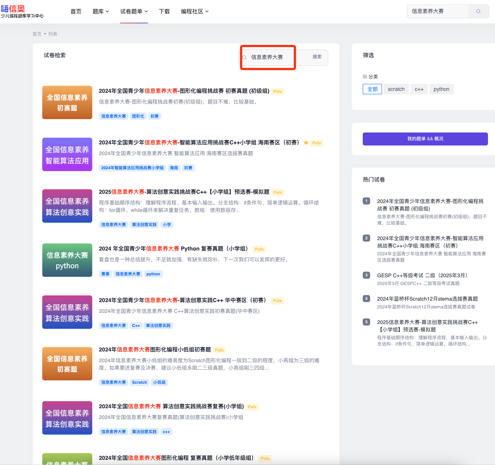Click the 试卷检索 search input field
The height and width of the screenshot is (465, 495).
click(x=272, y=57)
